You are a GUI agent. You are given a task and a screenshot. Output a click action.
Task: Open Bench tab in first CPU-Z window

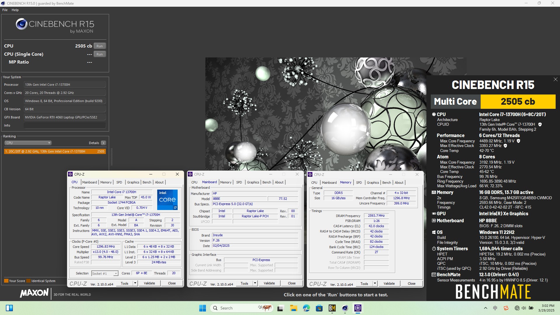click(147, 182)
